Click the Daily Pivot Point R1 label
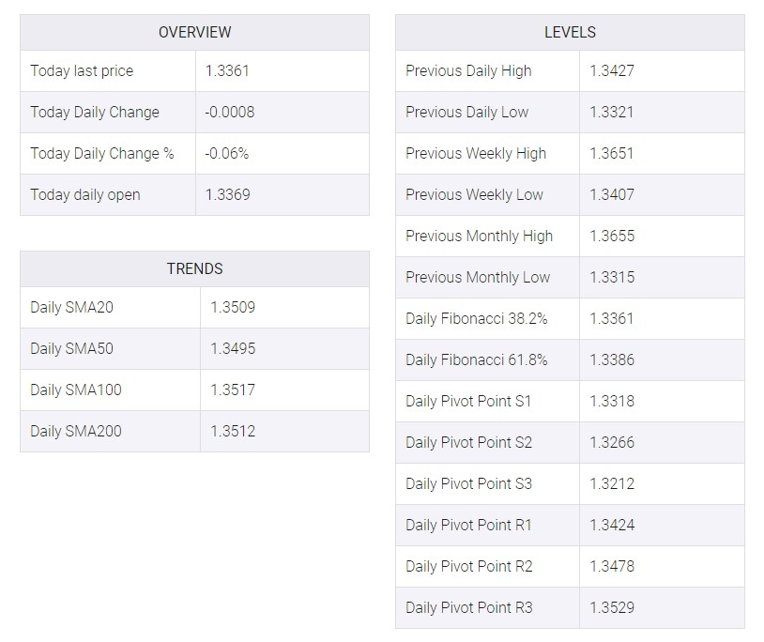Screen dimensions: 764x642 468,525
